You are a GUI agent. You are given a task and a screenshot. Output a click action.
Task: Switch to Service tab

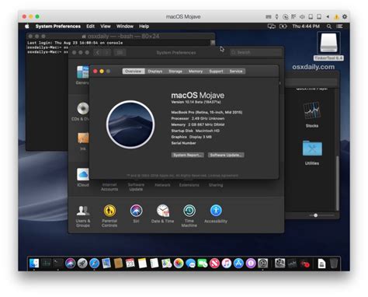coord(236,72)
